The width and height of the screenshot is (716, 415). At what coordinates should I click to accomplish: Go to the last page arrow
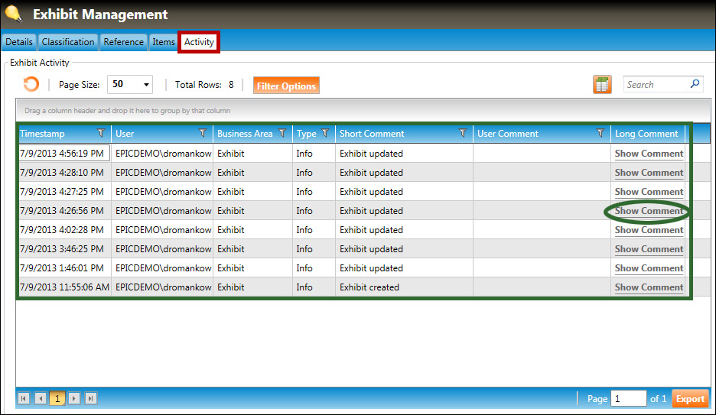click(x=90, y=398)
